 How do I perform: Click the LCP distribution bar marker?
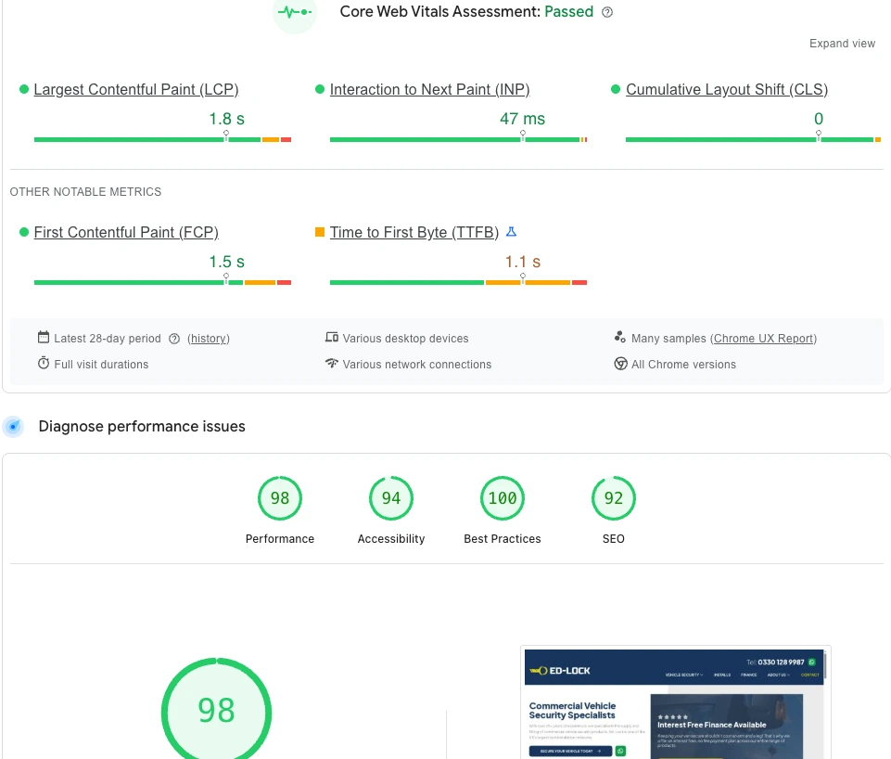coord(226,135)
